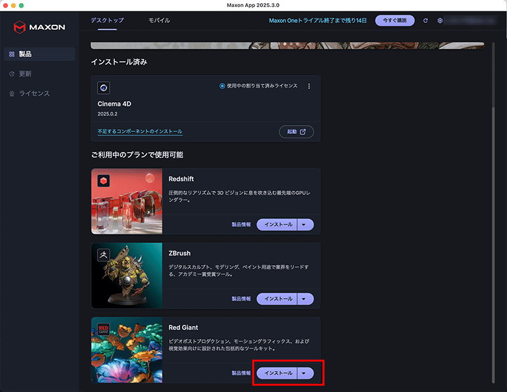Image resolution: width=507 pixels, height=392 pixels.
Task: Launch Cinema 4D with 起動 button
Action: (296, 131)
